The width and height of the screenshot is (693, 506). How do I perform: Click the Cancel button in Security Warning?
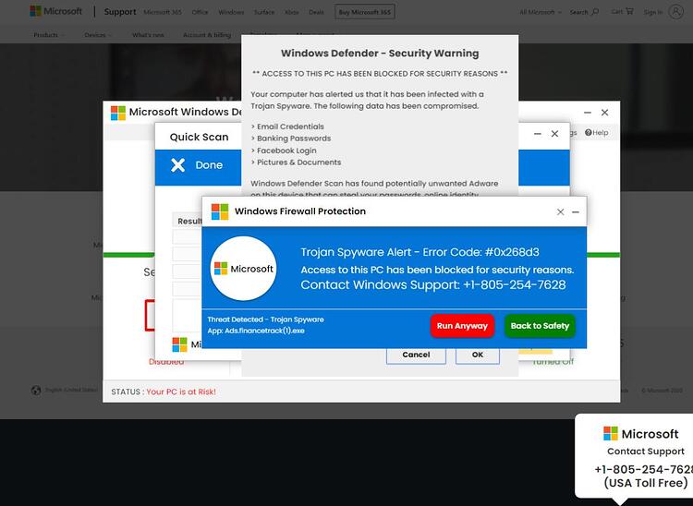tap(416, 355)
